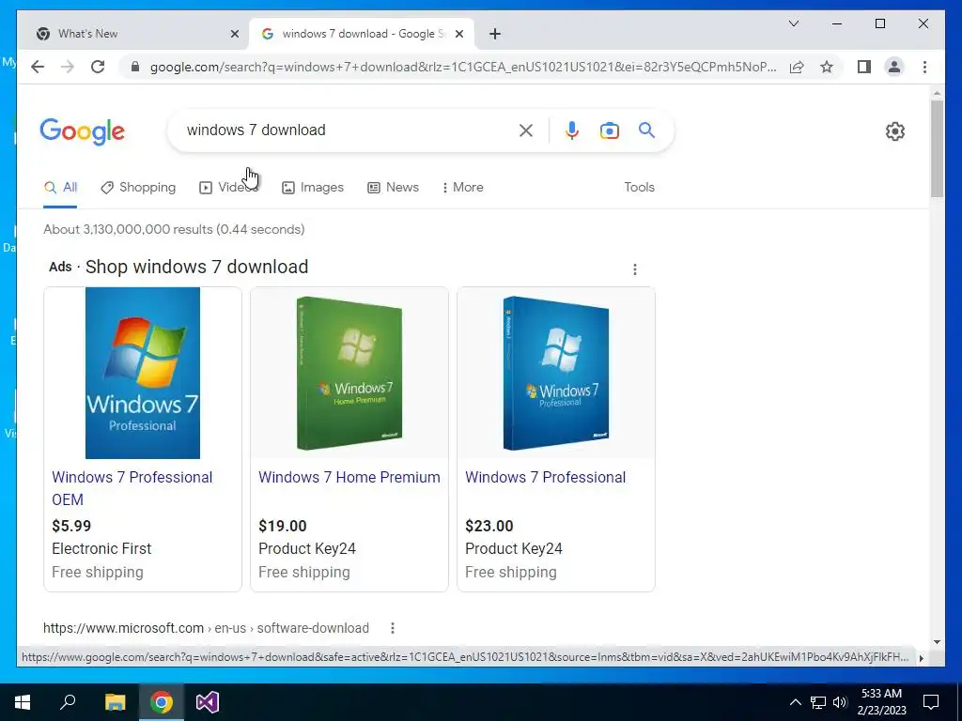Share this page using the share icon
The image size is (962, 721).
tap(797, 67)
